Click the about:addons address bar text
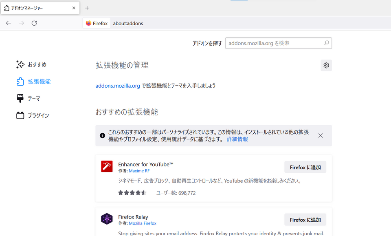This screenshot has height=236, width=391. click(x=128, y=24)
